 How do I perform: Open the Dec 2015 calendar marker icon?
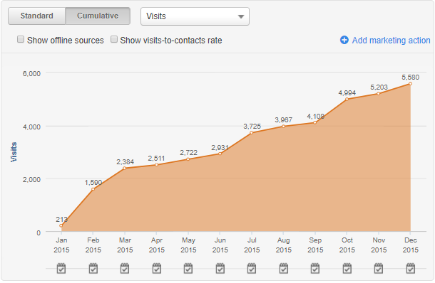pos(410,268)
